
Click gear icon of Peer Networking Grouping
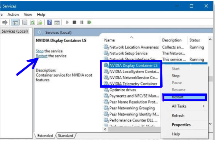[106, 108]
